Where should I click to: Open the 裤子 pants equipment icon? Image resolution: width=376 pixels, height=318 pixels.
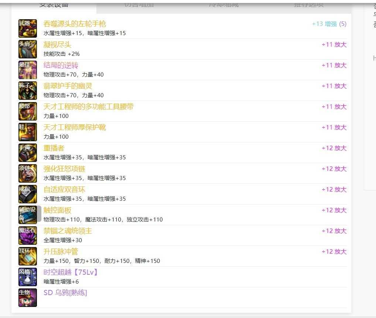[28, 91]
